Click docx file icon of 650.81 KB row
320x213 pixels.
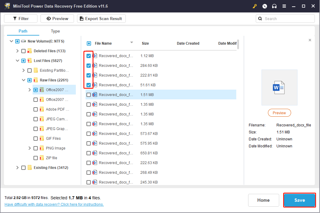click(95, 153)
